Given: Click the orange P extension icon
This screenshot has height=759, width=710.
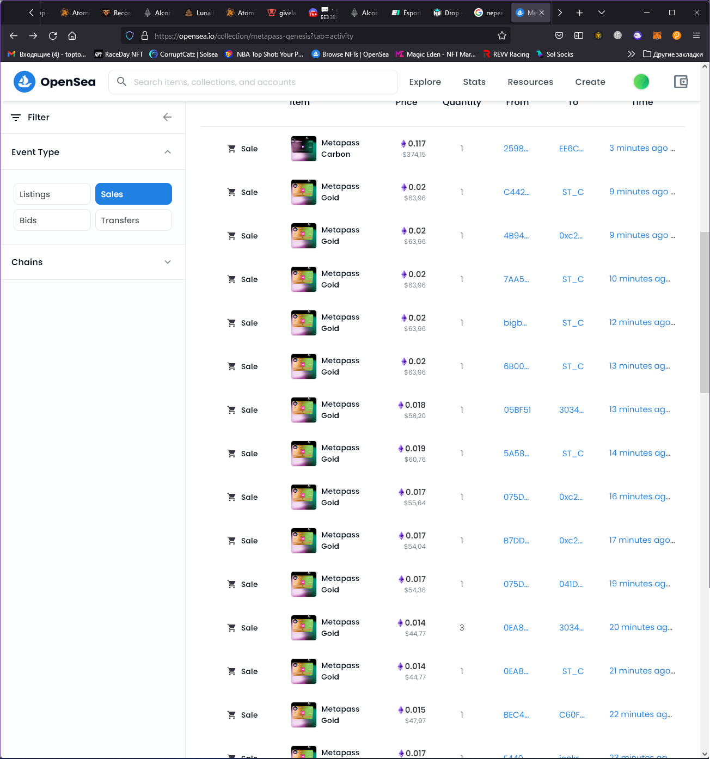Looking at the screenshot, I should point(677,36).
